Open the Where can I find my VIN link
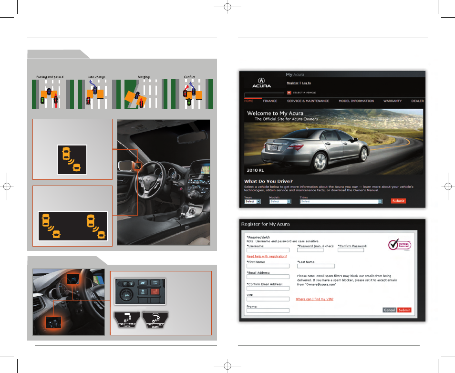 [x=315, y=299]
